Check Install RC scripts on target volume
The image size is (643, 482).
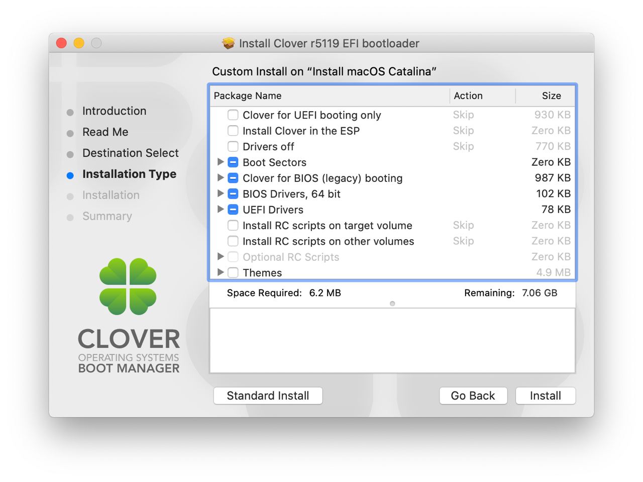click(233, 226)
